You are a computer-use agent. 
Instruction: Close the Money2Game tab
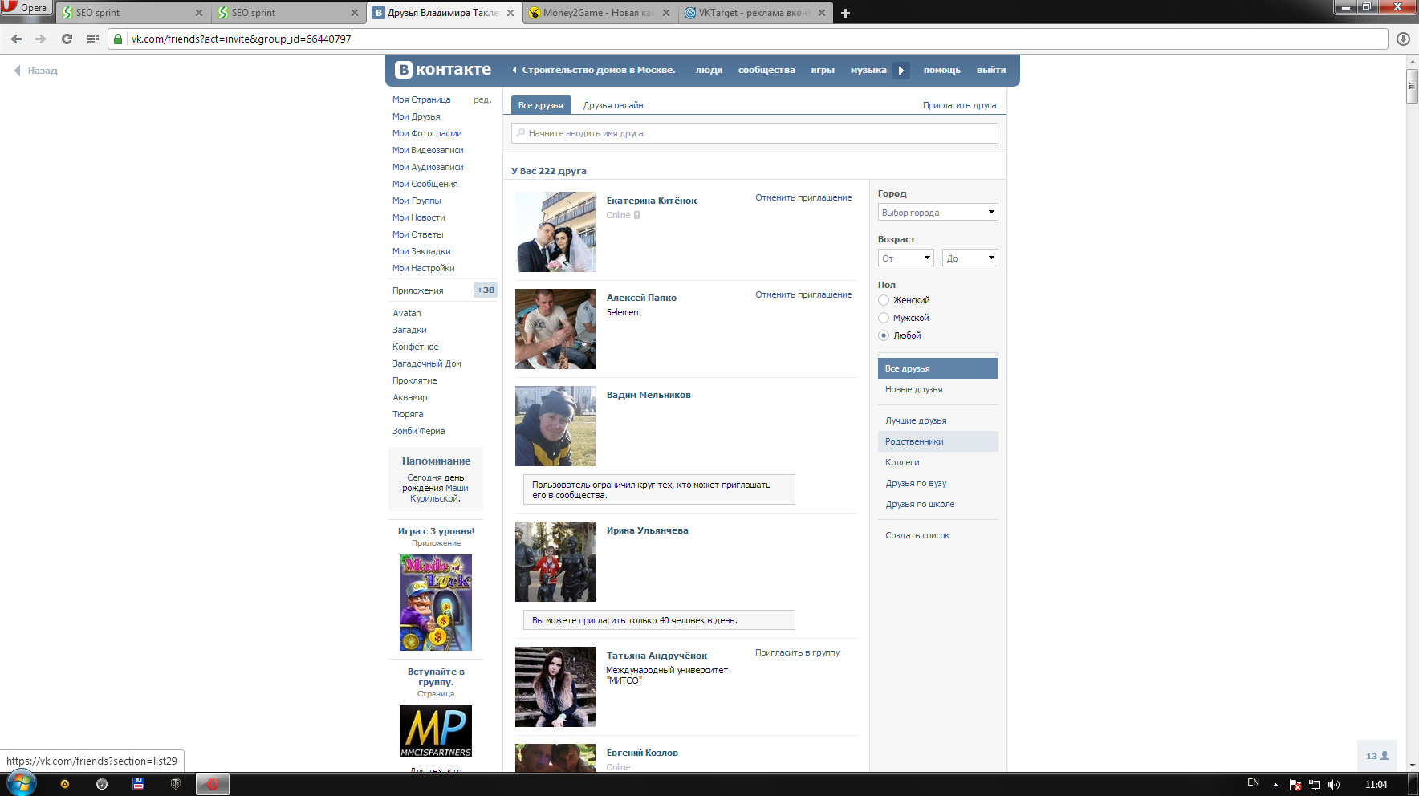click(x=666, y=13)
